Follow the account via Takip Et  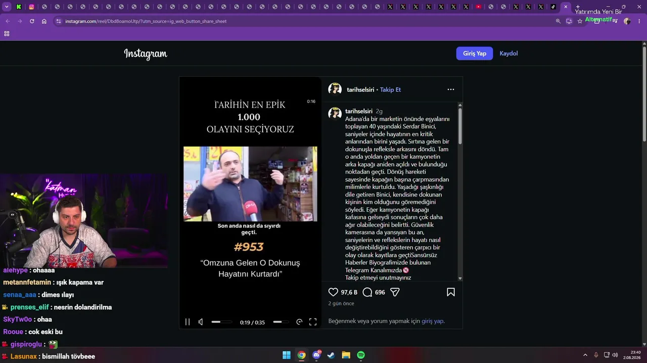pyautogui.click(x=390, y=90)
